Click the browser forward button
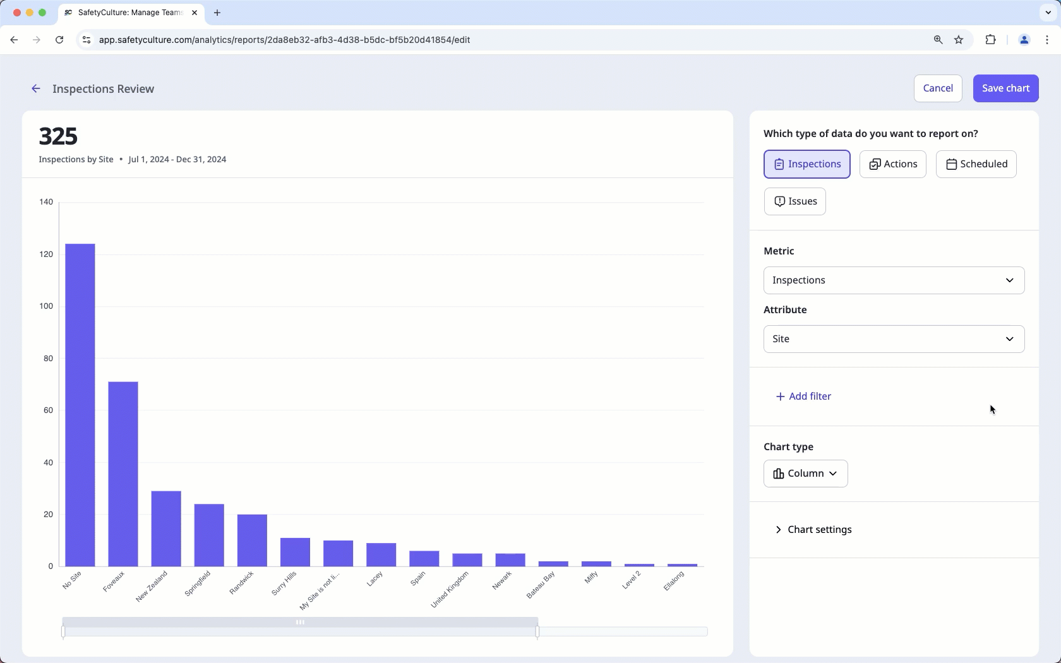Viewport: 1061px width, 663px height. tap(37, 40)
